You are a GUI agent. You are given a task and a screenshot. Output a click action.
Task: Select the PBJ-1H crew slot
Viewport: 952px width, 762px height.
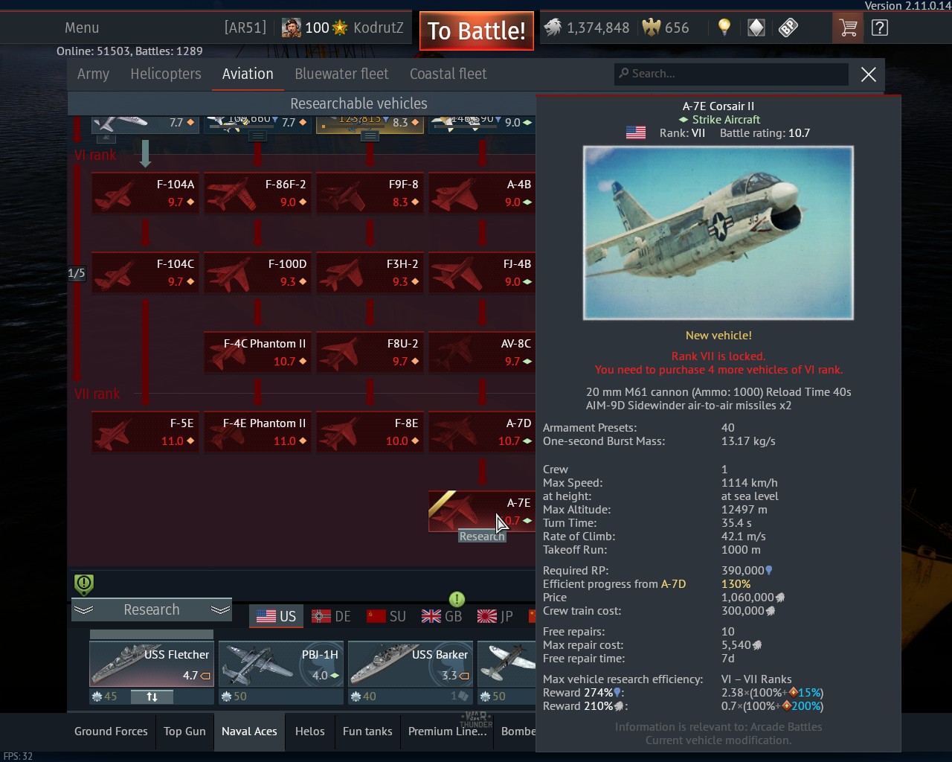point(280,664)
